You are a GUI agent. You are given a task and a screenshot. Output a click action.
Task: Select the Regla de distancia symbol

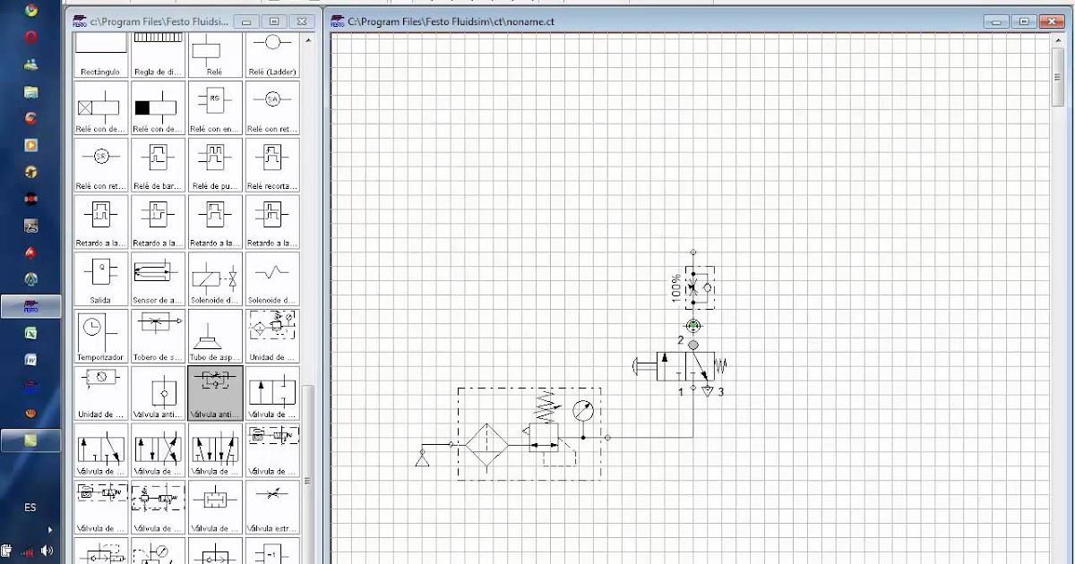coord(158,49)
